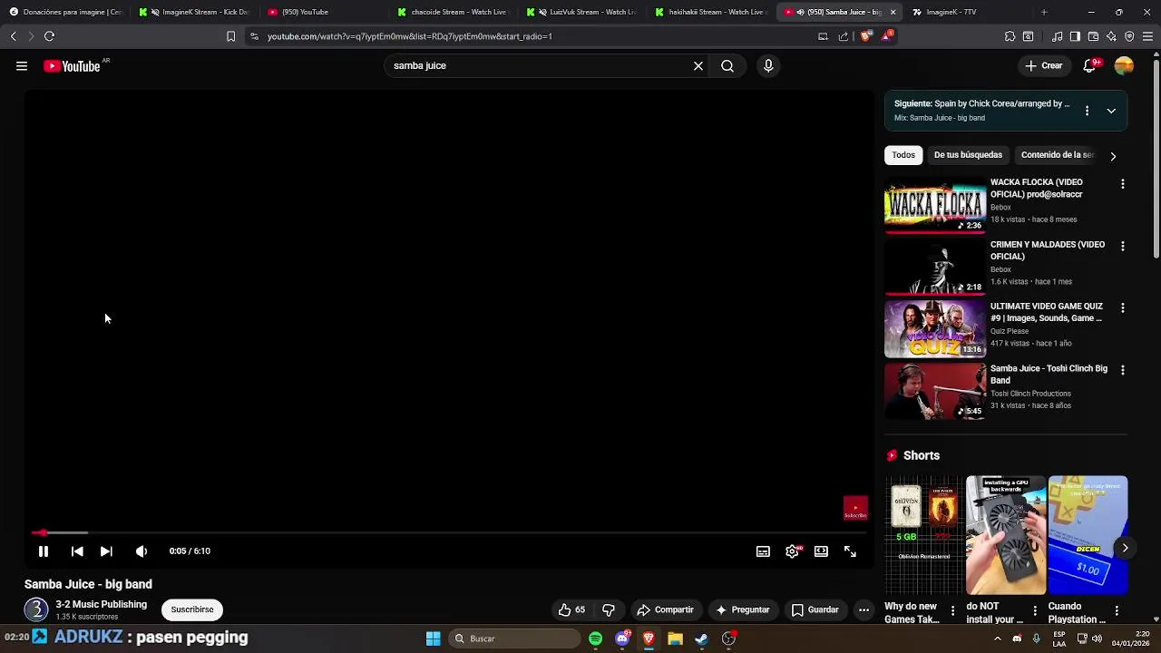
Task: Show more Shorts with the right arrow
Action: click(x=1125, y=548)
